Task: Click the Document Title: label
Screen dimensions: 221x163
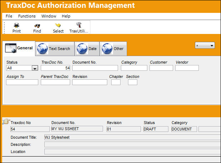Action: [24, 137]
